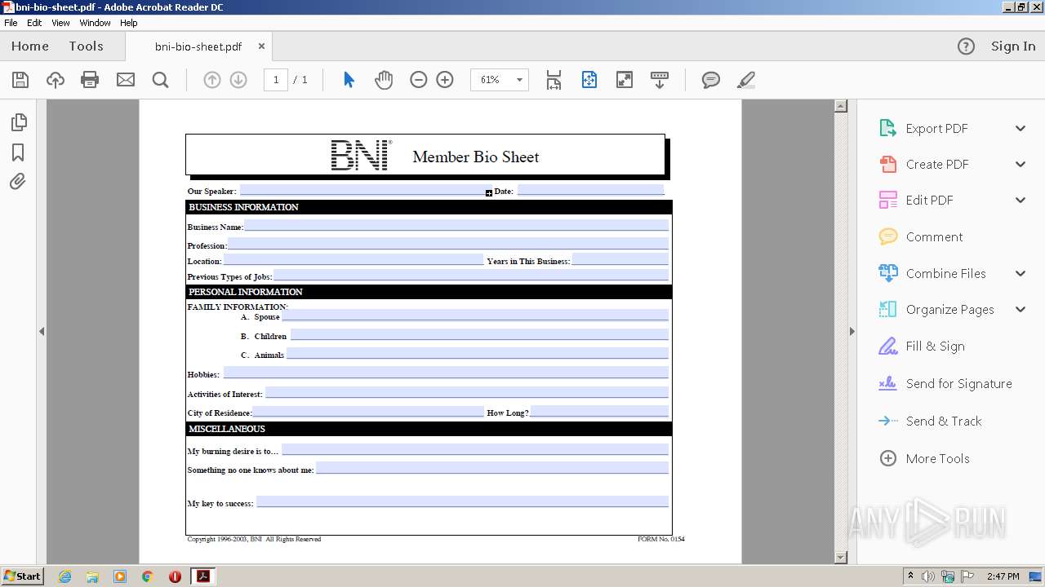Viewport: 1045px width, 587px height.
Task: Open the 61% zoom level dropdown
Action: tap(518, 80)
